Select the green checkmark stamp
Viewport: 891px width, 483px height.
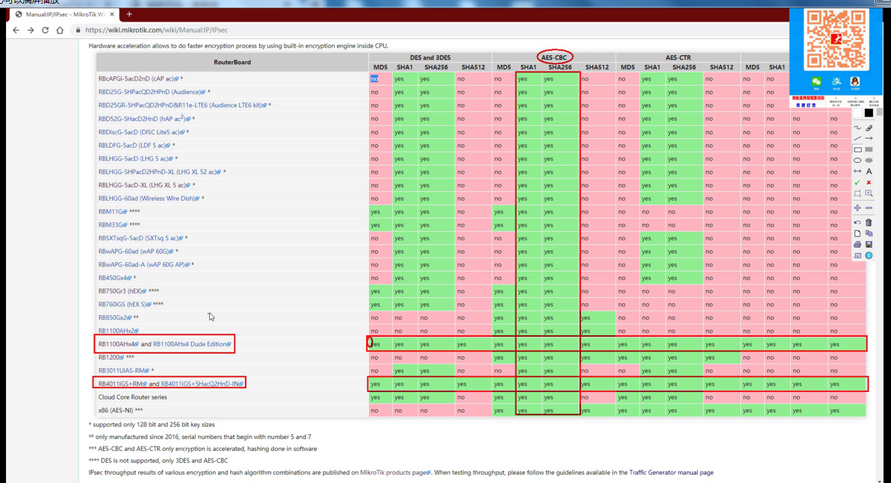(857, 182)
